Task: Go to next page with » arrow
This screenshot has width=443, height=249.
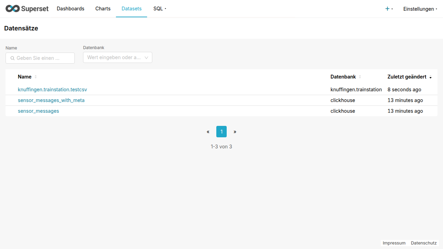Action: [x=235, y=132]
